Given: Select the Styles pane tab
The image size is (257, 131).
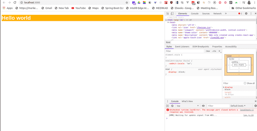Looking at the screenshot, I should (169, 46).
